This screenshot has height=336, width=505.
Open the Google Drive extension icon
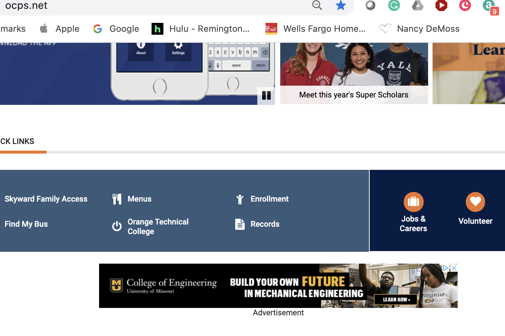[417, 5]
